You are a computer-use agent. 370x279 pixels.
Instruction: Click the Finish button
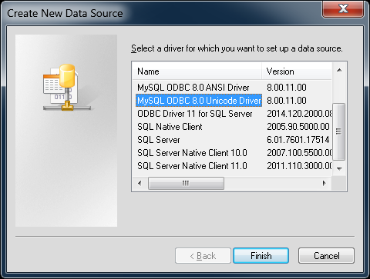(261, 256)
